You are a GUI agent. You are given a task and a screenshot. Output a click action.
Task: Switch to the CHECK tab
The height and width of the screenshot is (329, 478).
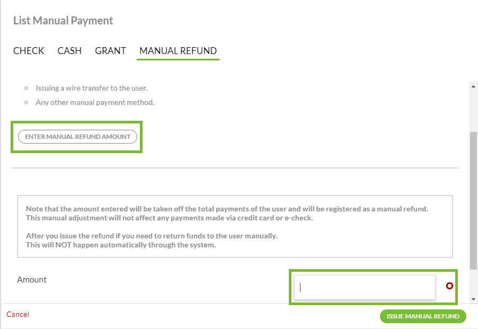[29, 51]
